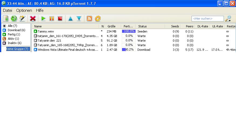Viewport: 236px width, 116px height.
Task: Click the blue Download category icon
Action: pos(4,30)
